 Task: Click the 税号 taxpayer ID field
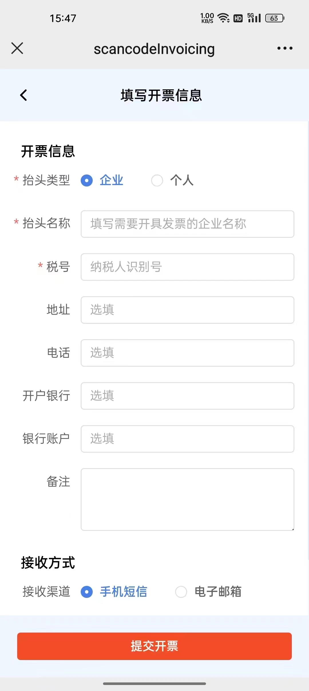point(187,267)
